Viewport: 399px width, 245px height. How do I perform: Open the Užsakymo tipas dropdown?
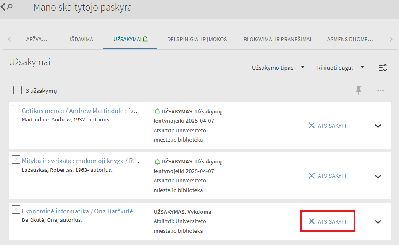click(278, 68)
